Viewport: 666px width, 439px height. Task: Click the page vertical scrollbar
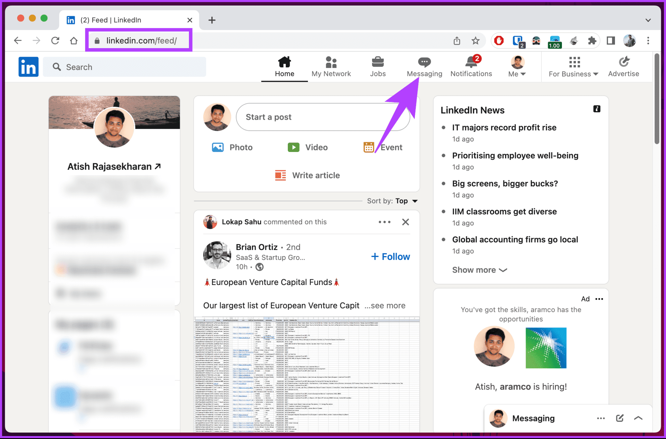[657, 98]
